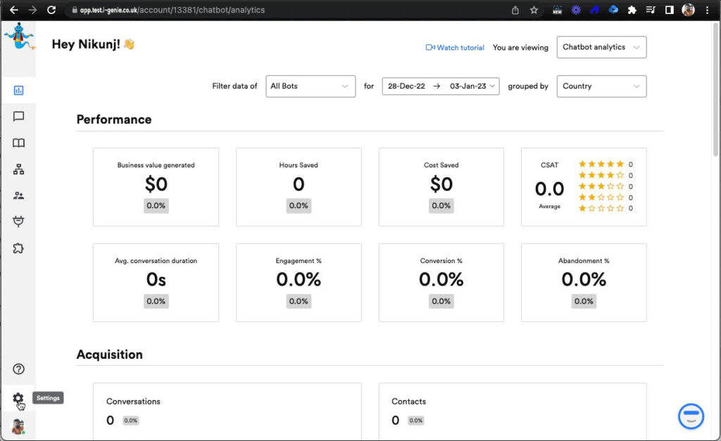This screenshot has width=721, height=441.
Task: Open the flow hierarchy sidebar icon
Action: click(18, 170)
